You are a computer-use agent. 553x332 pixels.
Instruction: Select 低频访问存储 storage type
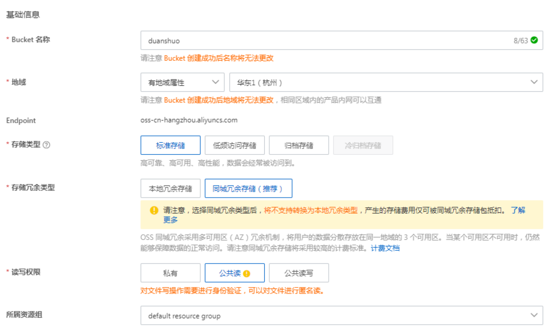[x=234, y=145]
